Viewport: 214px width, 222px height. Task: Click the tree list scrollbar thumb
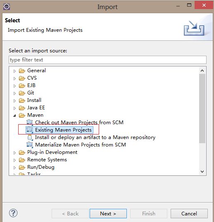(202, 109)
